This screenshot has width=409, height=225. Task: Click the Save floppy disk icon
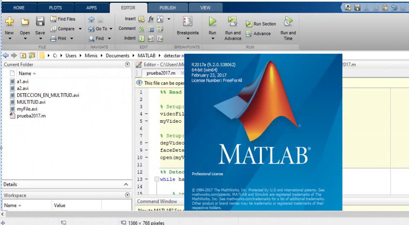coord(40,21)
